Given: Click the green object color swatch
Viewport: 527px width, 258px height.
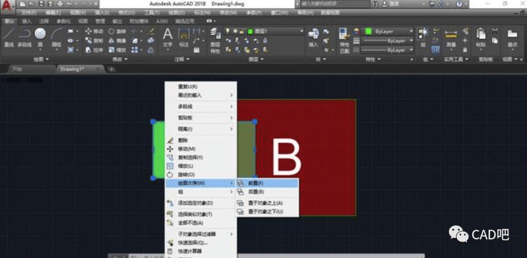Looking at the screenshot, I should click(369, 31).
